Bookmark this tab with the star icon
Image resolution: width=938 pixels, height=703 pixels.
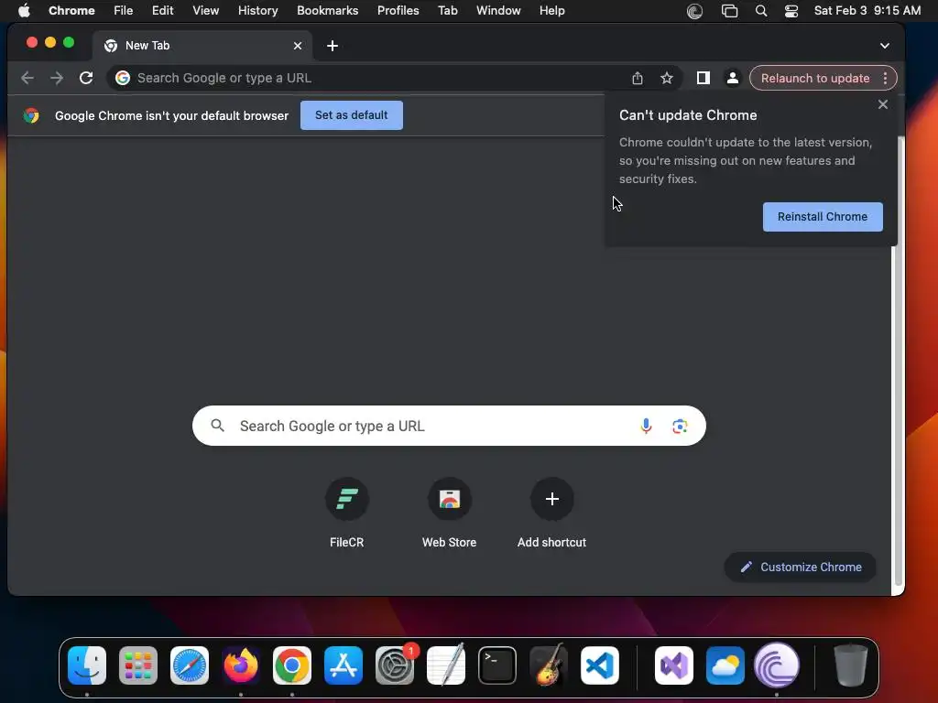pos(667,78)
